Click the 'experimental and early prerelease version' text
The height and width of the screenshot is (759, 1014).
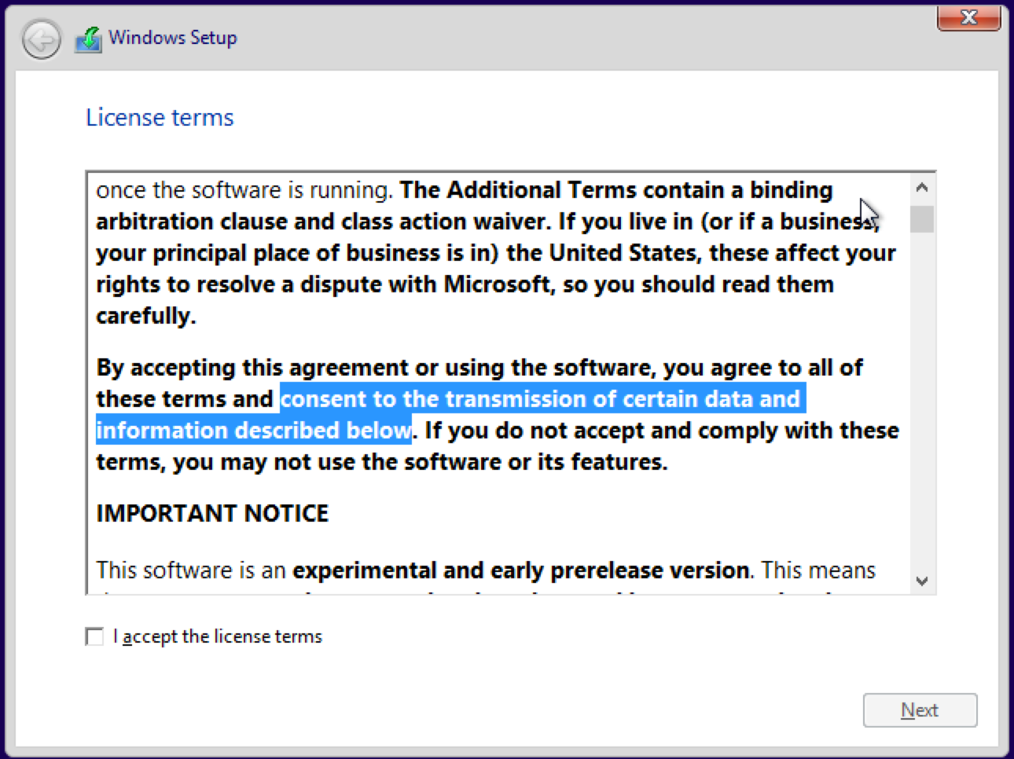pyautogui.click(x=520, y=570)
